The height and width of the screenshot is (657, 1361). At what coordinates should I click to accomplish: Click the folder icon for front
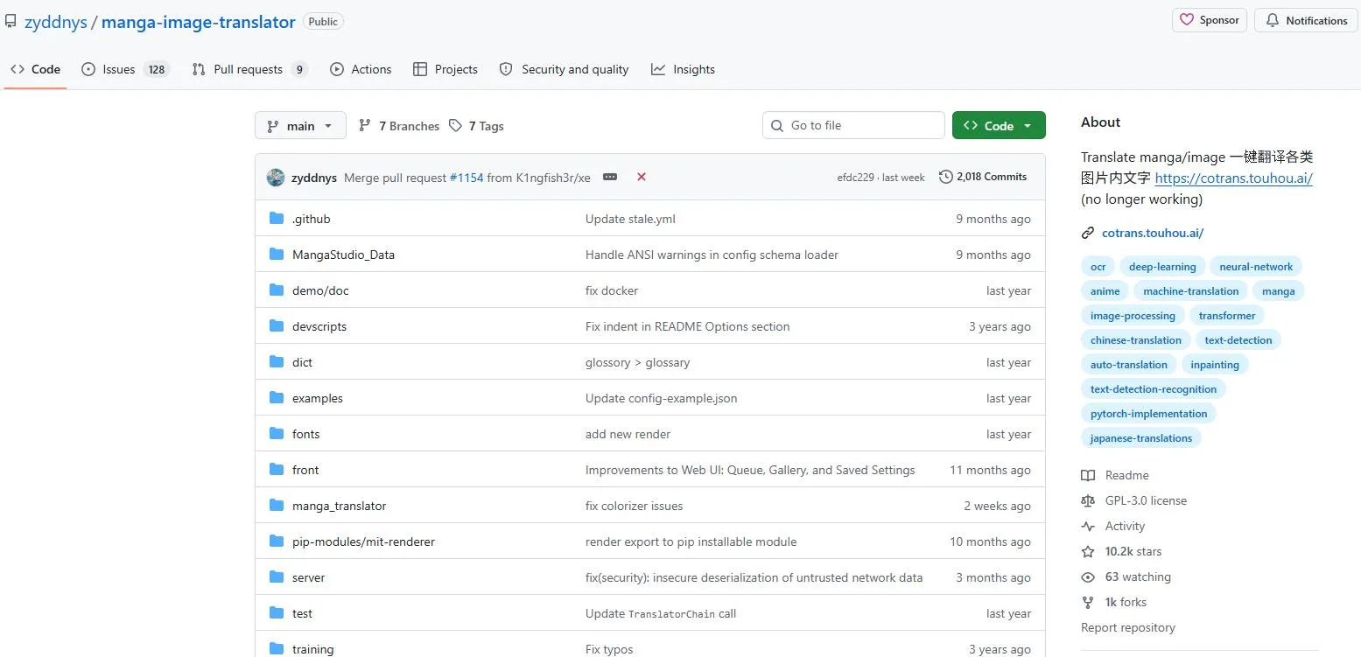pos(277,470)
